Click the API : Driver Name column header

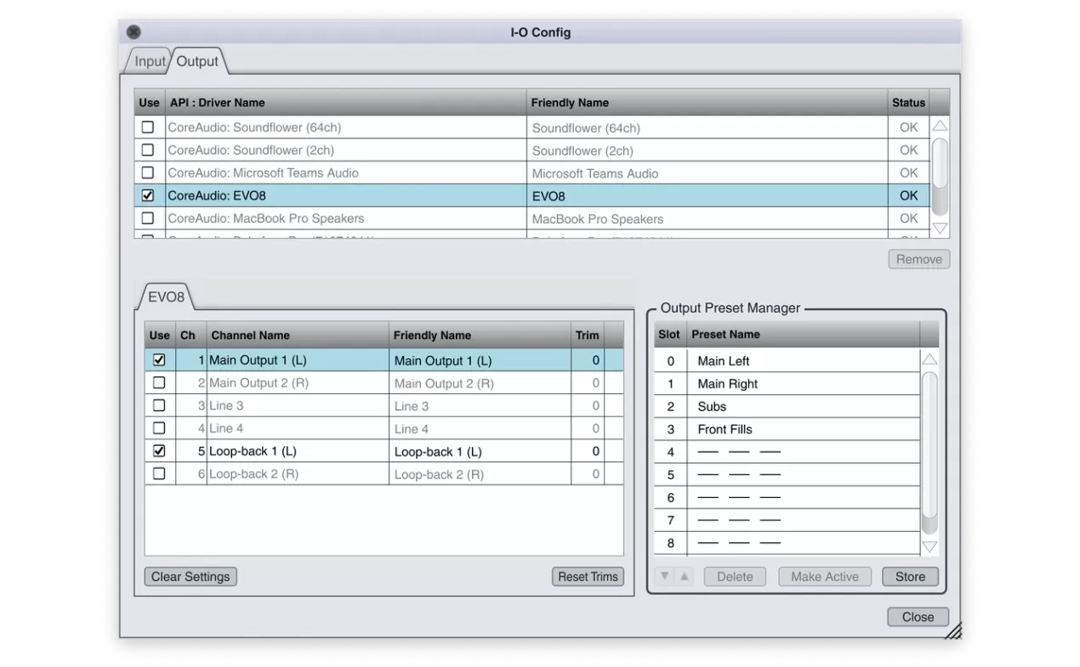coord(345,103)
